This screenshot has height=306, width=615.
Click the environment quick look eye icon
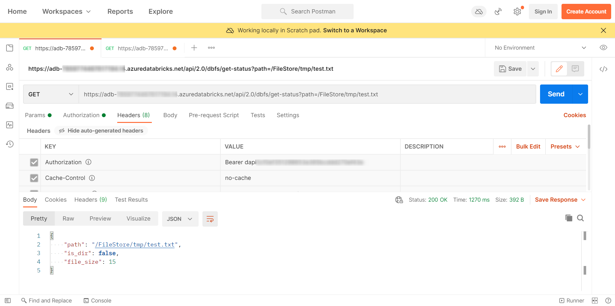tap(603, 48)
